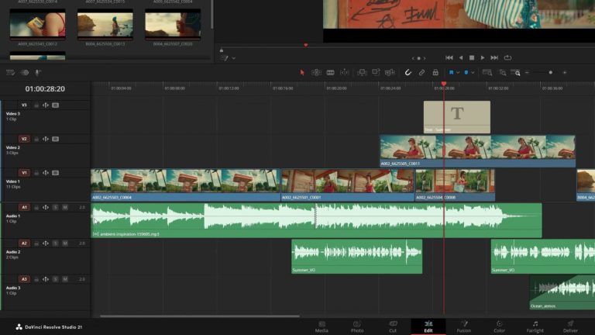Toggle timeline Snapping magnet icon
Image resolution: width=595 pixels, height=335 pixels.
point(408,73)
